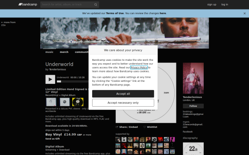Open the Digital Album heading

coord(55,147)
